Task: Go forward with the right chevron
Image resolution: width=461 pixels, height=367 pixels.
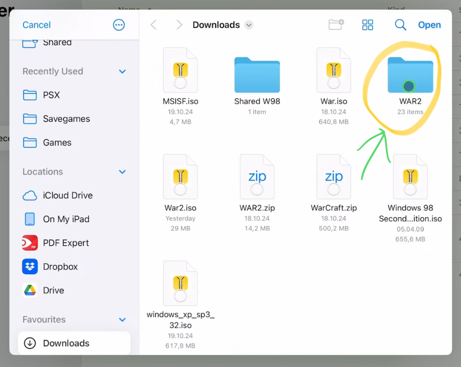Action: (x=179, y=25)
